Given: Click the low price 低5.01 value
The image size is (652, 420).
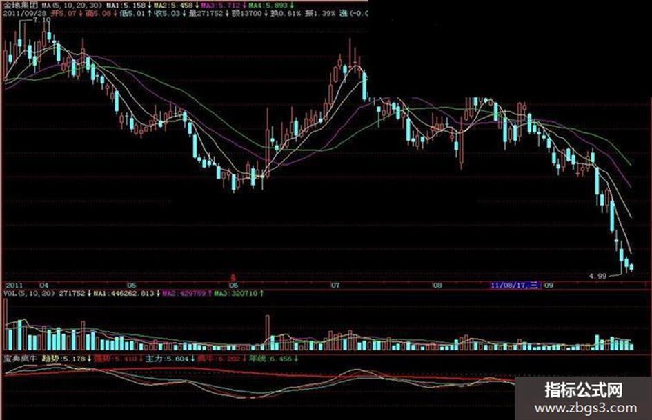Looking at the screenshot, I should pyautogui.click(x=132, y=13).
